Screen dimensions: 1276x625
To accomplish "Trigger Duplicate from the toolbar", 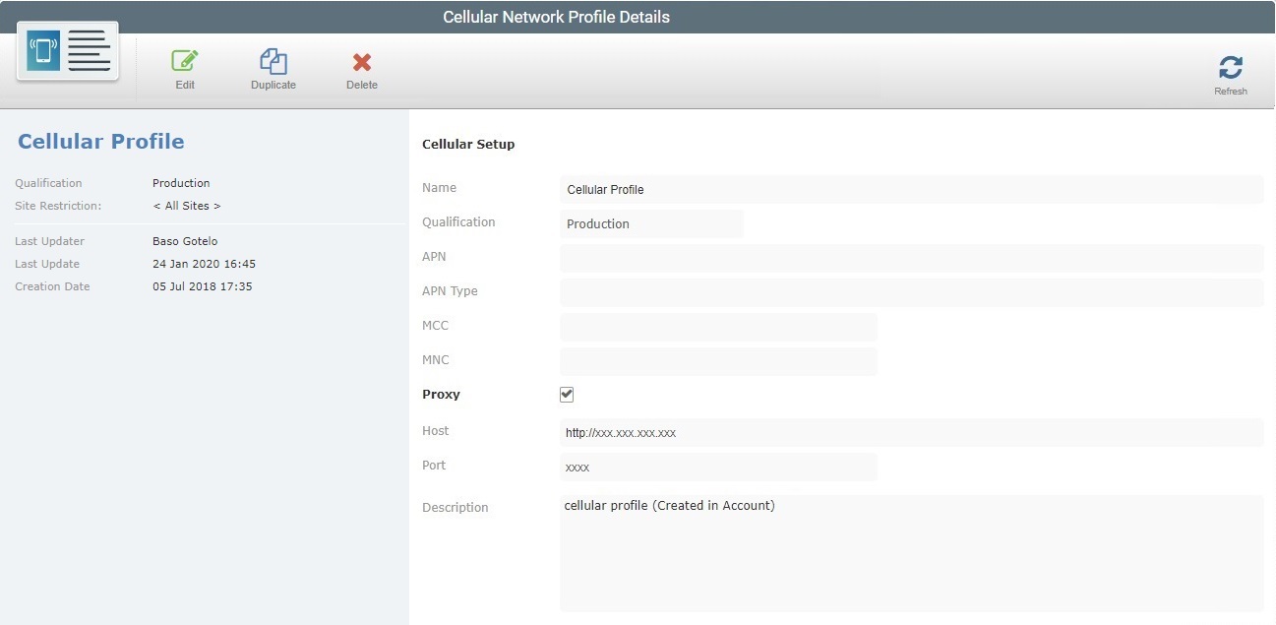I will [x=273, y=68].
